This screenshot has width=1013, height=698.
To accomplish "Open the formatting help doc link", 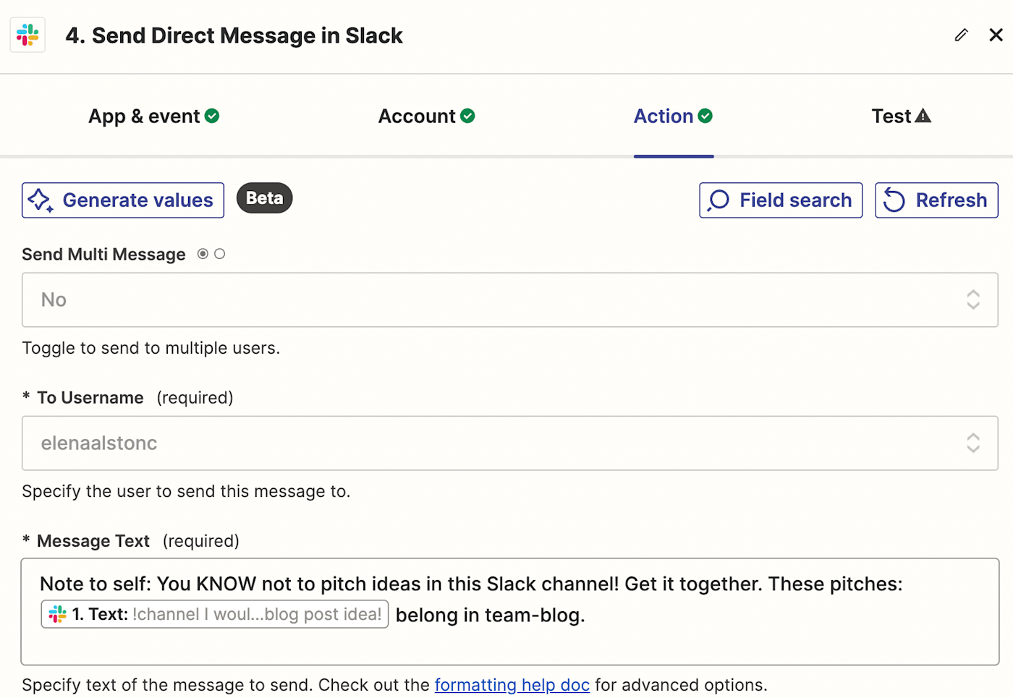I will tap(512, 685).
